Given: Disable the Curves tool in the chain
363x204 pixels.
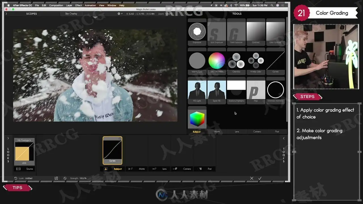Looking at the screenshot, I should (x=120, y=139).
